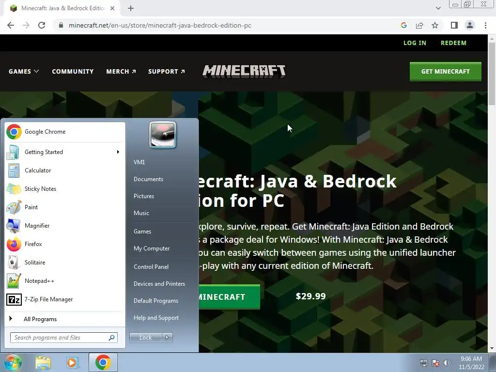
Task: View site information via the padlock icon
Action: click(61, 25)
